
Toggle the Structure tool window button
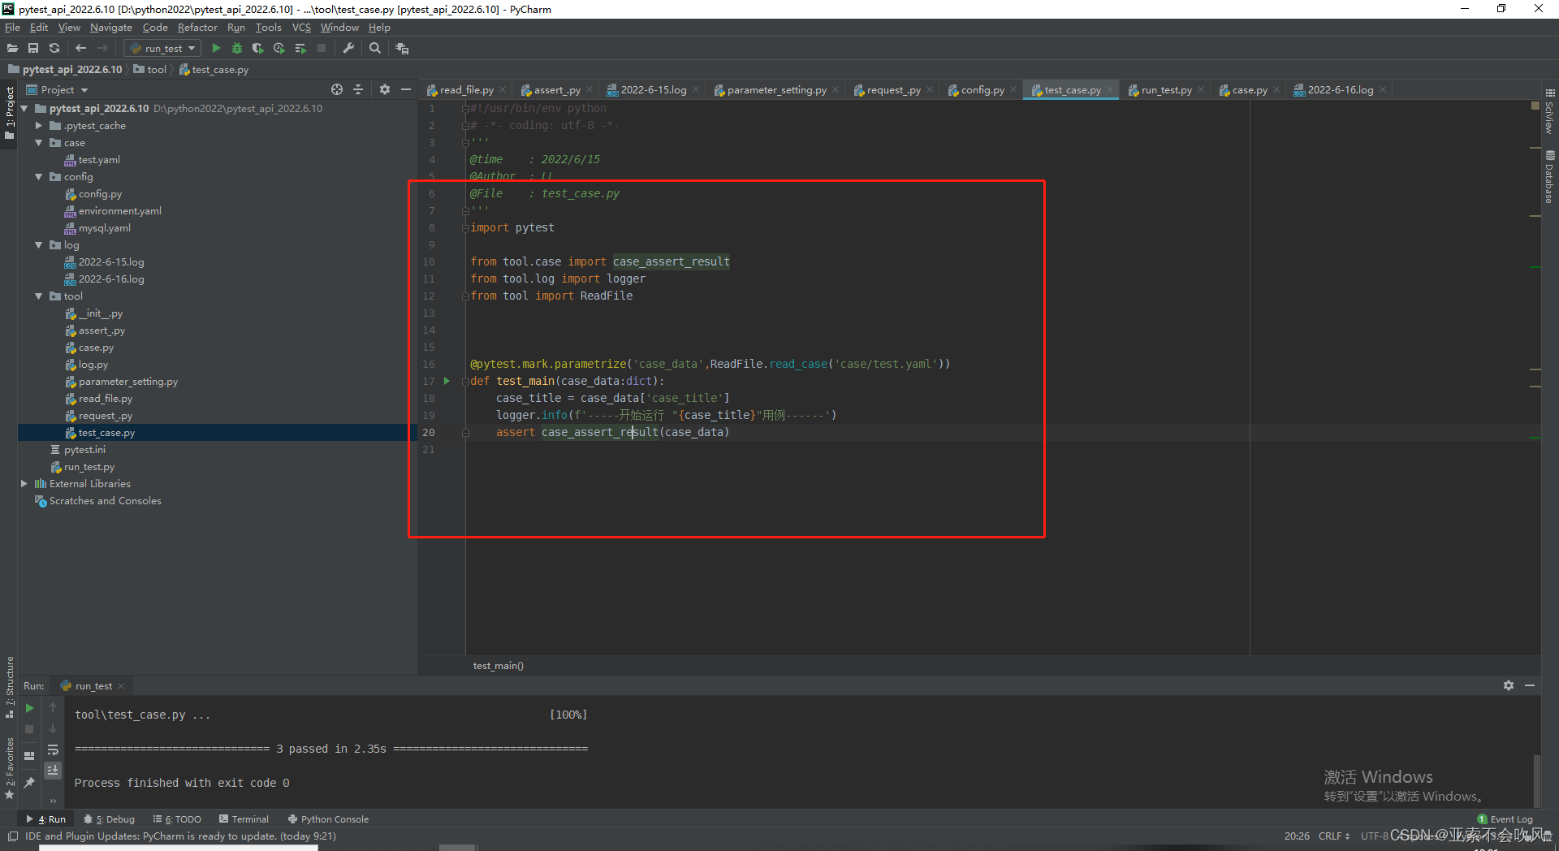click(9, 687)
